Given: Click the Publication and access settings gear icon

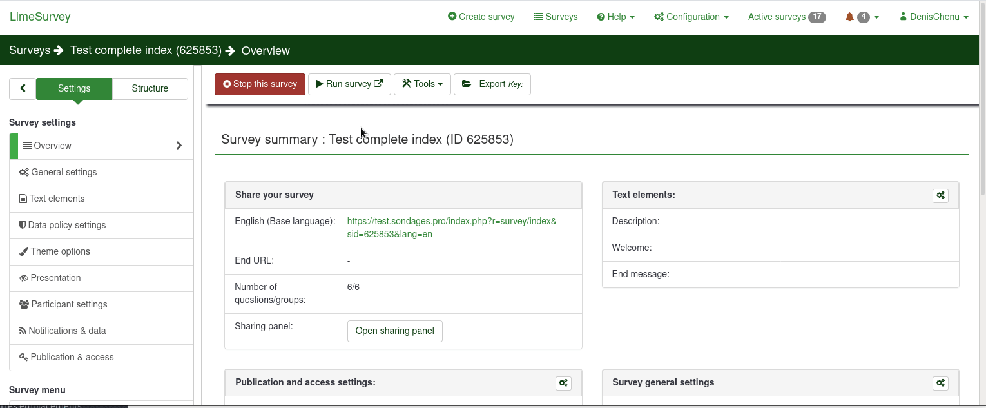Looking at the screenshot, I should pyautogui.click(x=563, y=383).
